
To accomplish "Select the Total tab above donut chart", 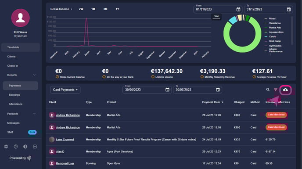I will [216, 16].
